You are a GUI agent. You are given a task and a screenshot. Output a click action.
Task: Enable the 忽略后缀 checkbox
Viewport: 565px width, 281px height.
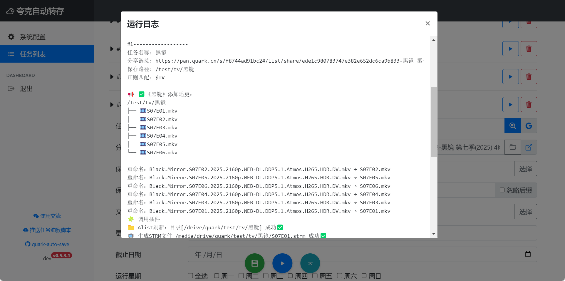point(502,190)
